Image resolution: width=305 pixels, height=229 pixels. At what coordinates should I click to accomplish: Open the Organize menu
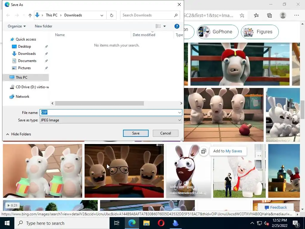coord(17,26)
